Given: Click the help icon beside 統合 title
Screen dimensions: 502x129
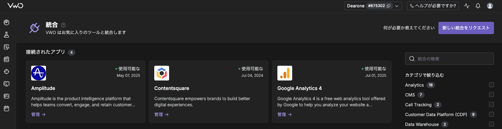Looking at the screenshot, I should [x=63, y=25].
